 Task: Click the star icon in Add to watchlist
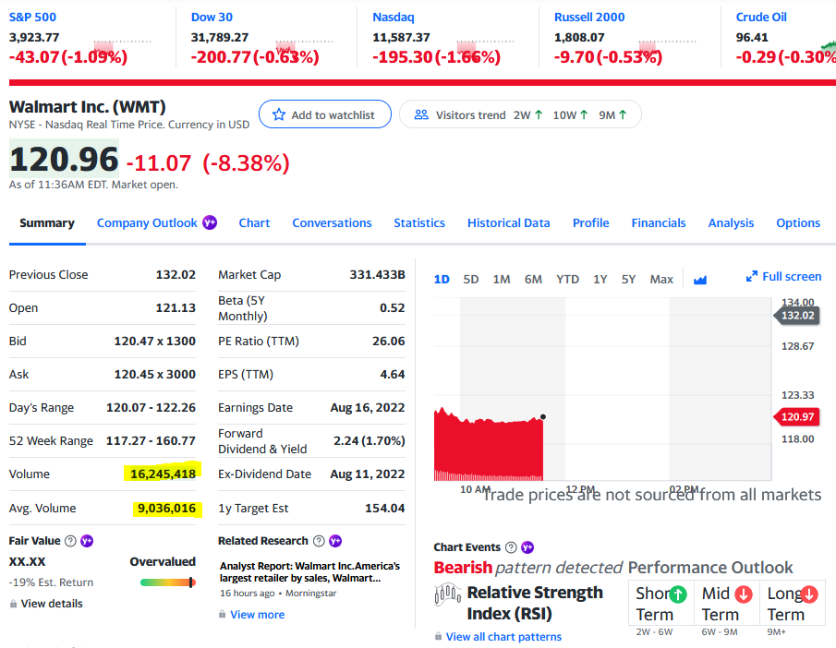click(x=279, y=114)
